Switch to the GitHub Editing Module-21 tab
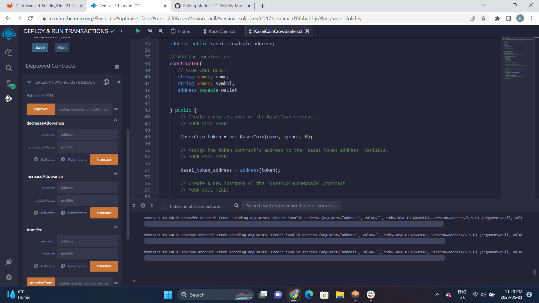This screenshot has height=303, width=539. pyautogui.click(x=213, y=6)
